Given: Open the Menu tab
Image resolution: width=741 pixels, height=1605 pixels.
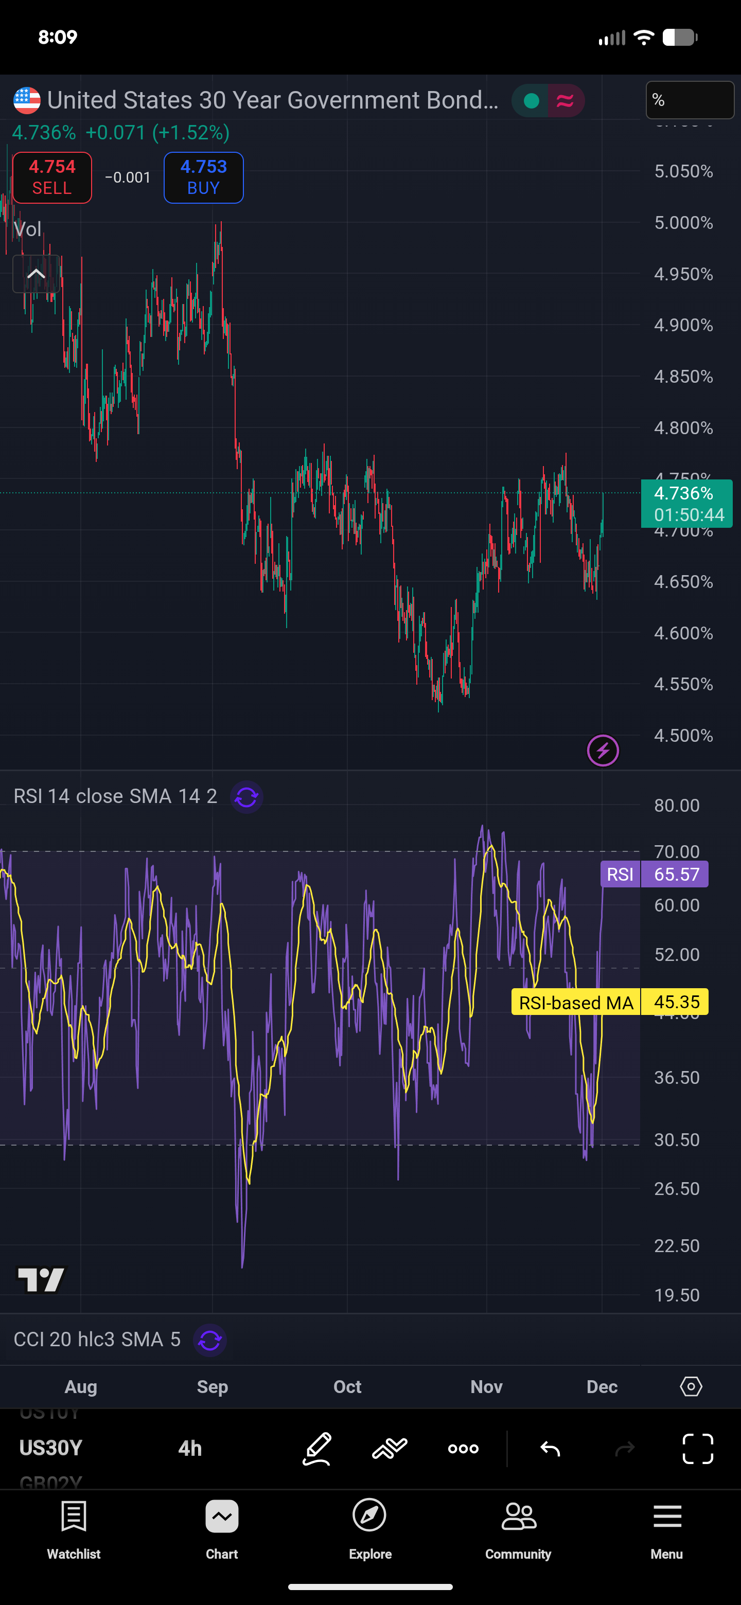Looking at the screenshot, I should pos(667,1529).
